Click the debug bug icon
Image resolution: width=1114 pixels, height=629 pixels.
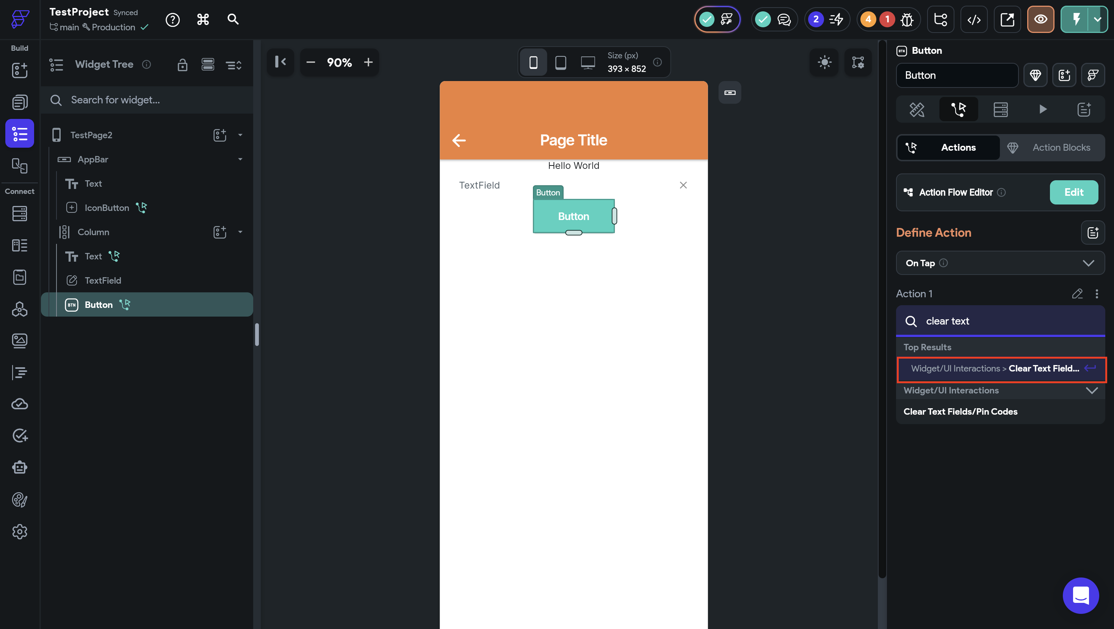(x=907, y=19)
